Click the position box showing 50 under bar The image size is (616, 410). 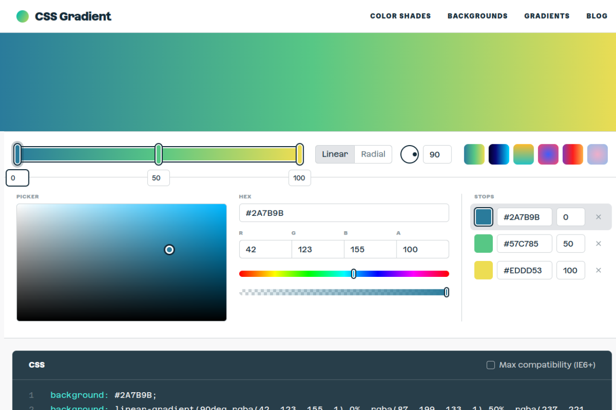[x=158, y=178]
